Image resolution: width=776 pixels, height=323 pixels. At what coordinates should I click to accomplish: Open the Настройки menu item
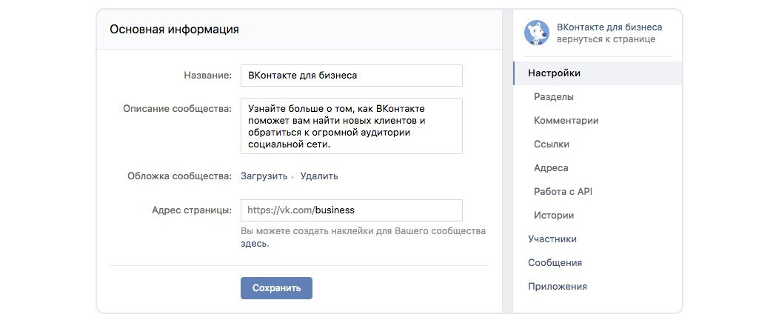554,73
